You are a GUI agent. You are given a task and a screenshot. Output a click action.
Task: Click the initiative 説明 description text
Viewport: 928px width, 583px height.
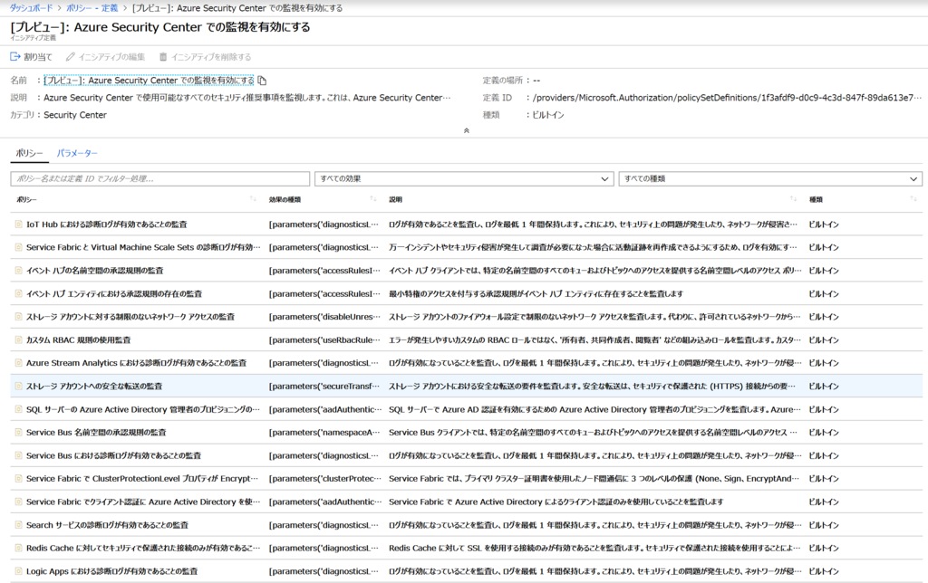coord(246,98)
